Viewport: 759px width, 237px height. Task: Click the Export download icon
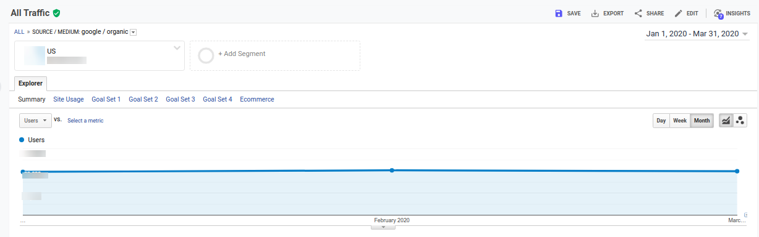tap(595, 13)
